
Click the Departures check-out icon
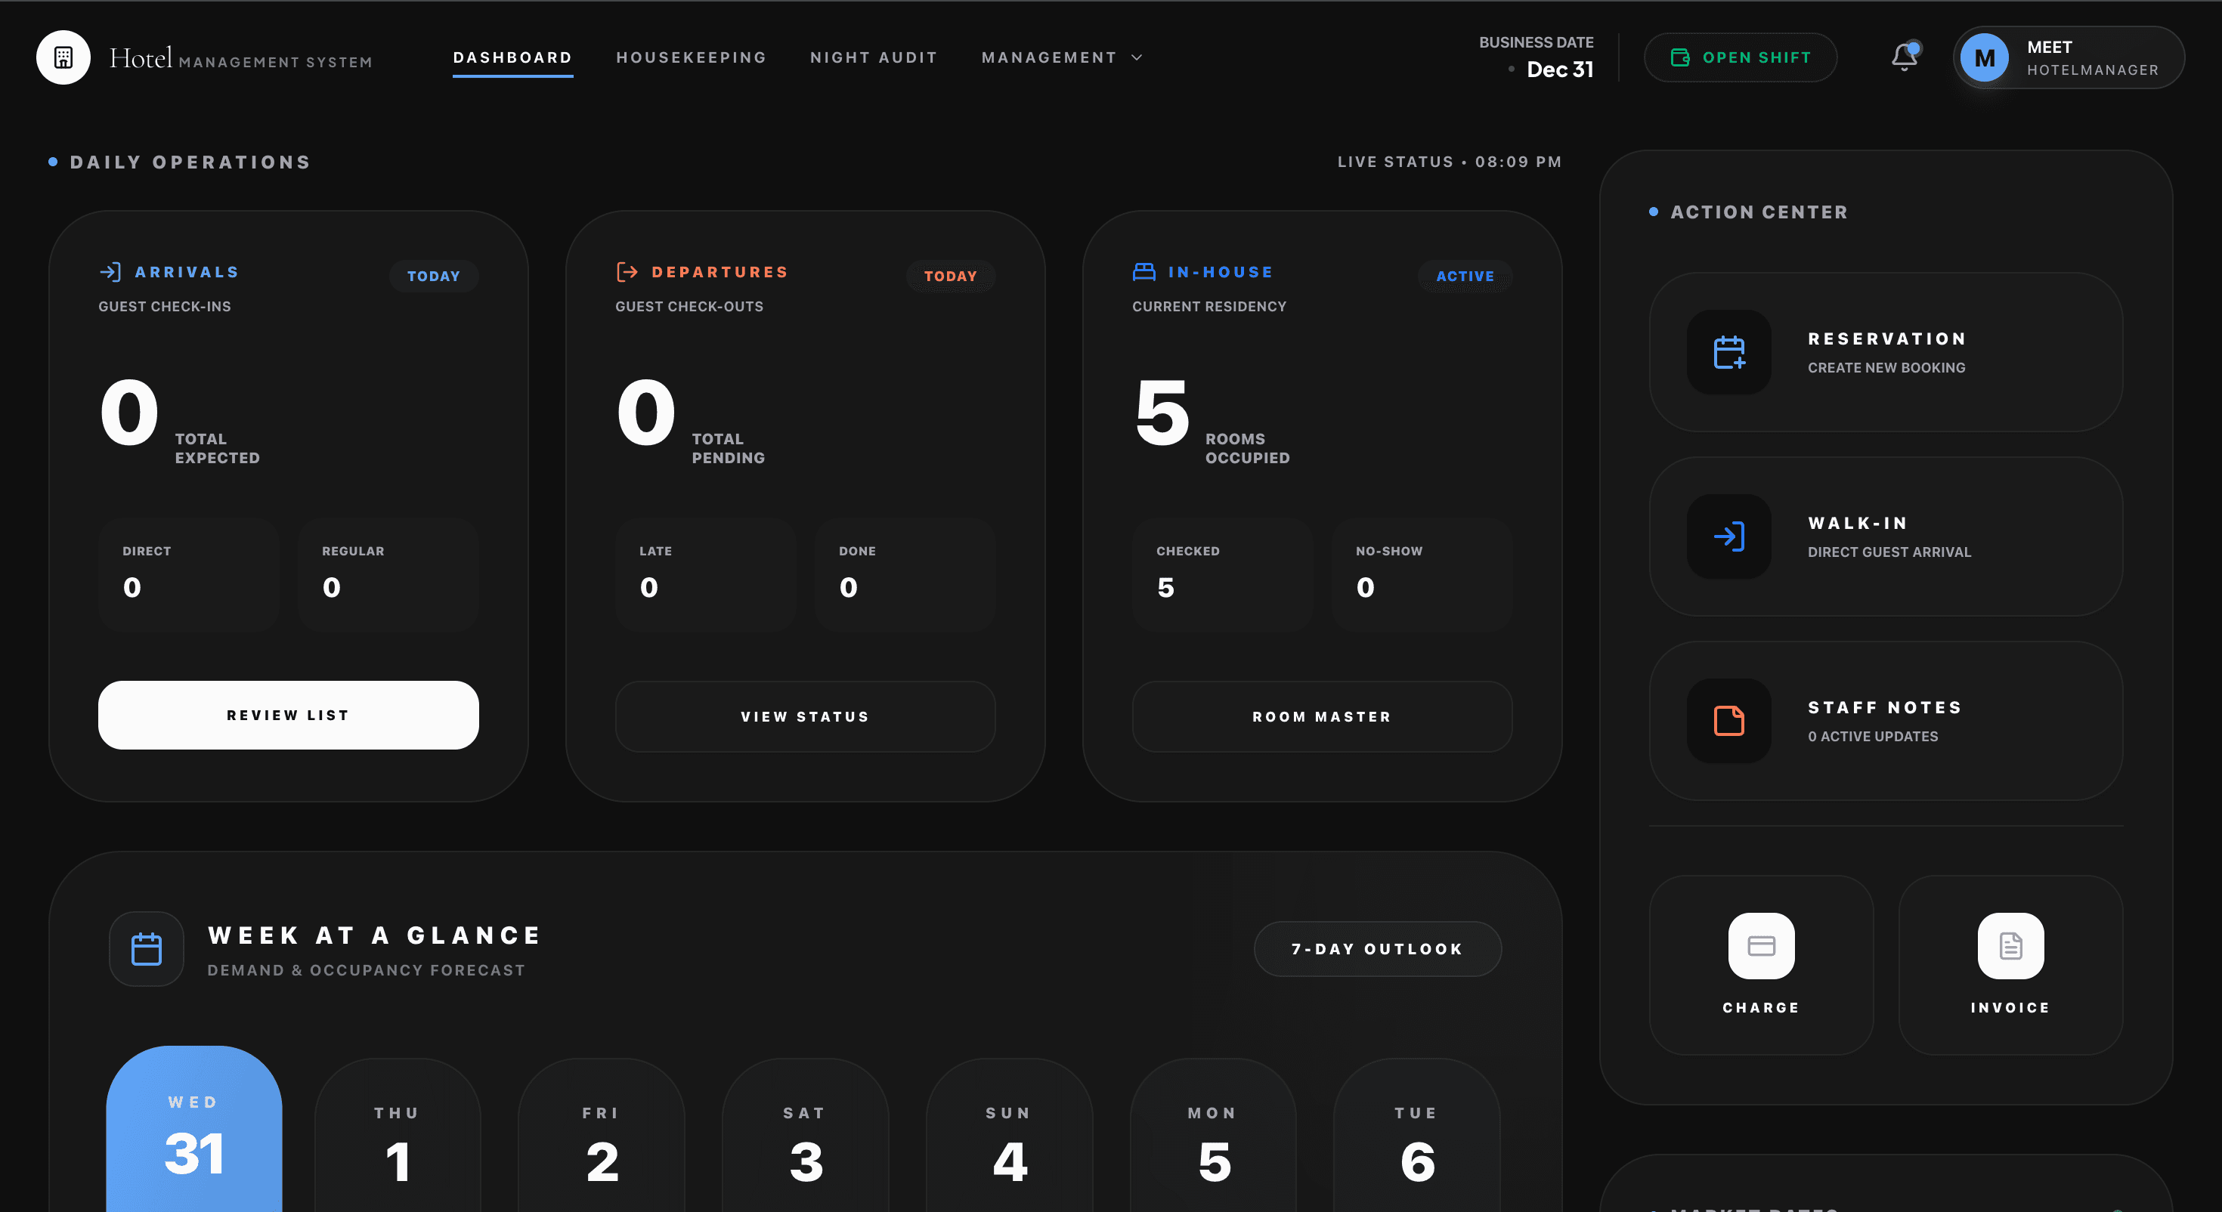pos(627,271)
